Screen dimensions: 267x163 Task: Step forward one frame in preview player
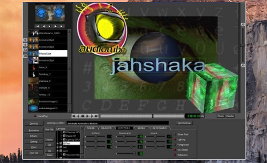(x=56, y=26)
